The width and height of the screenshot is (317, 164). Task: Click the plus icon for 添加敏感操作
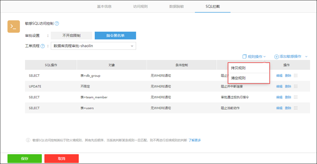[x=276, y=57]
